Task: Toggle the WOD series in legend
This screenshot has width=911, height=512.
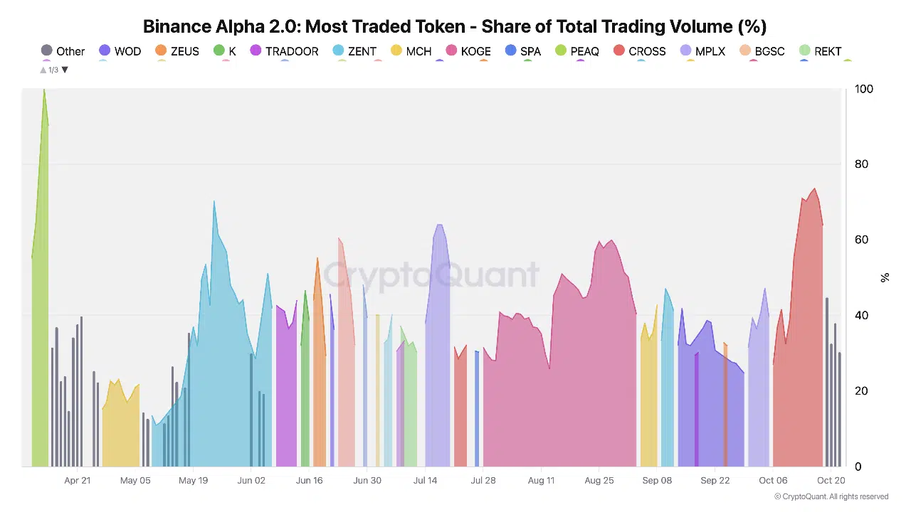Action: pyautogui.click(x=127, y=51)
